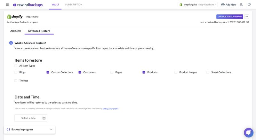This screenshot has height=140, width=256.
Task: Click the Select a date field
Action: pos(31,118)
